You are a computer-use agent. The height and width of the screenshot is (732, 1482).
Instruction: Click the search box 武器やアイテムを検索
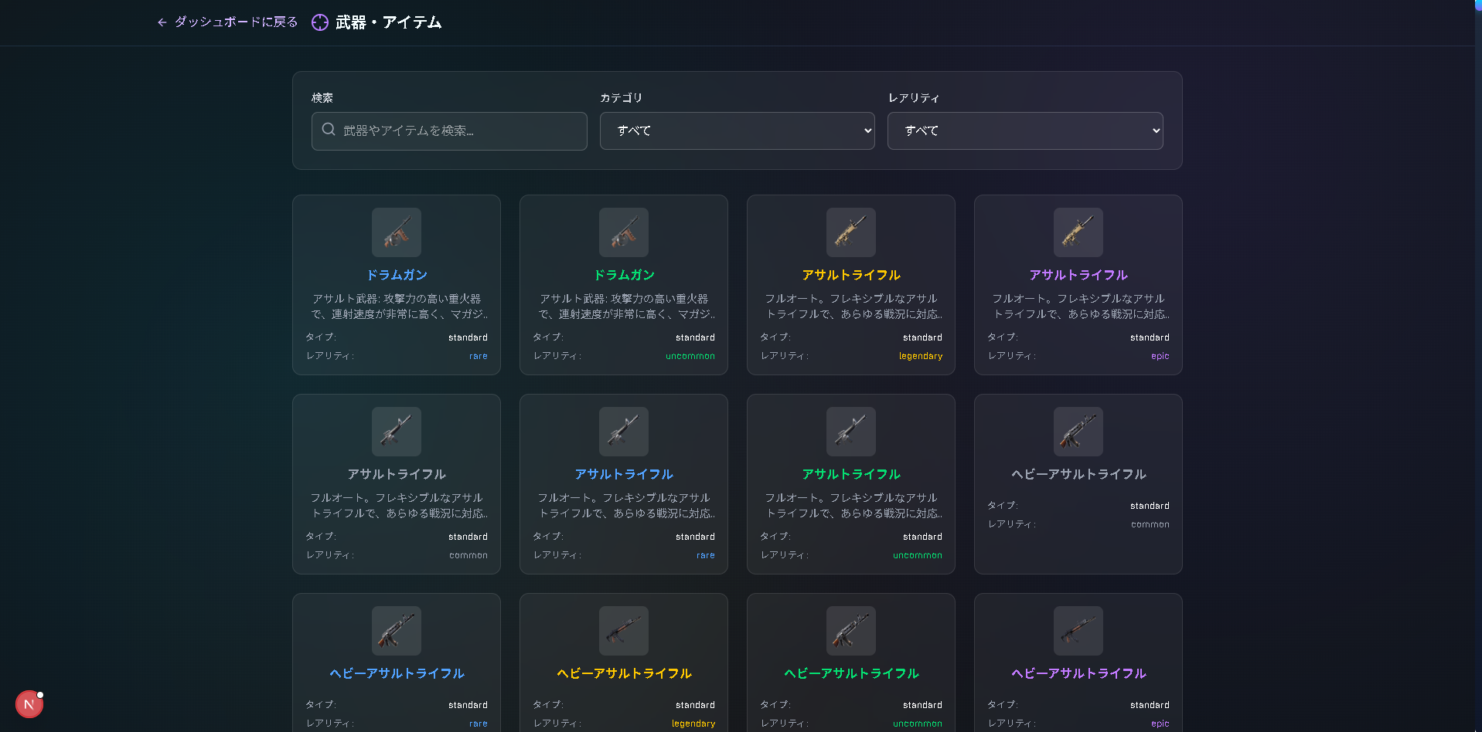[x=449, y=130]
